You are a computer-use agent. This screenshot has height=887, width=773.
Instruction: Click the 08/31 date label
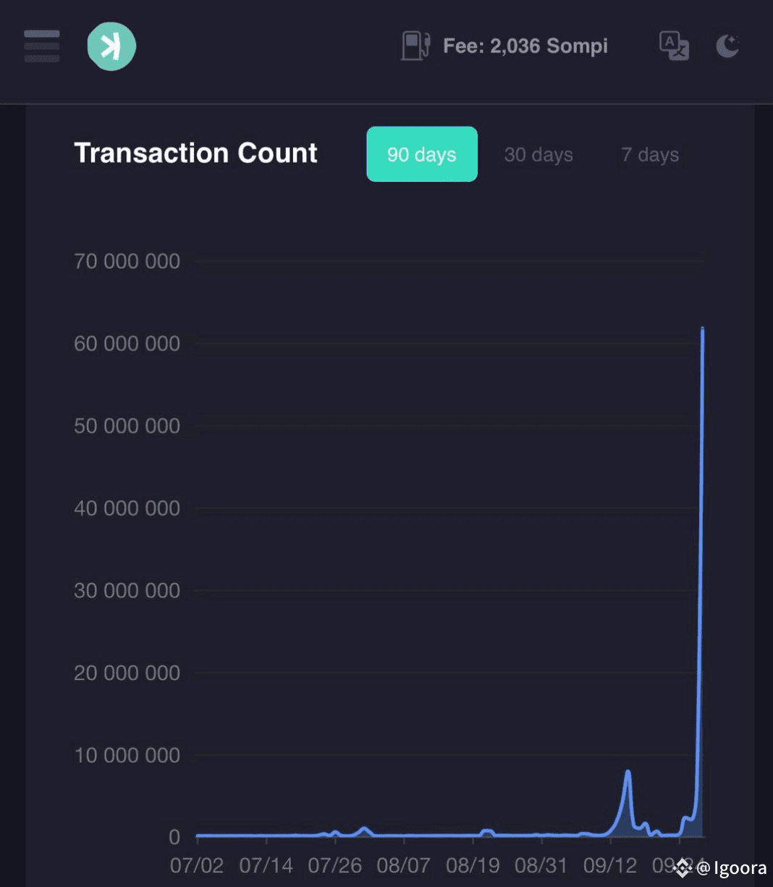pyautogui.click(x=542, y=865)
